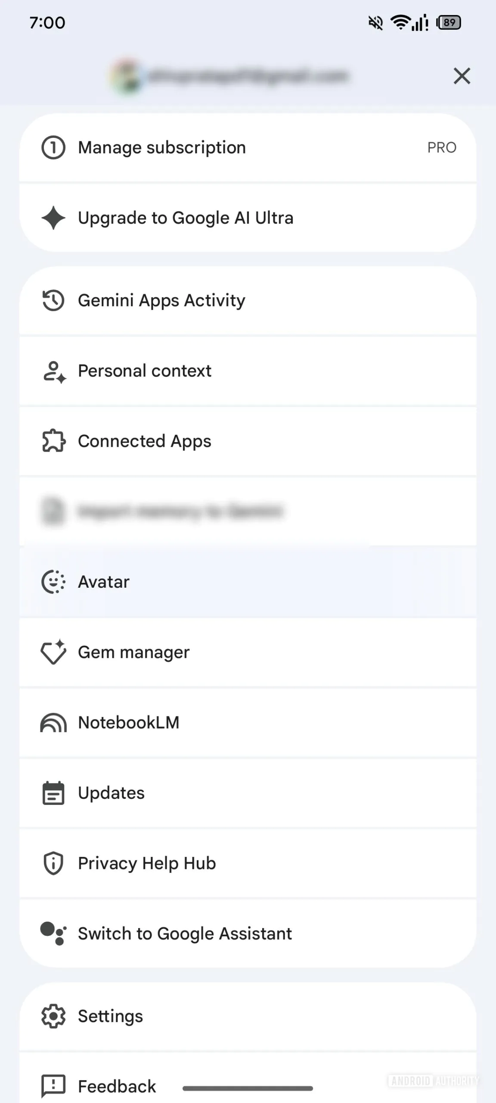This screenshot has height=1103, width=496.
Task: Tap the Avatar face icon
Action: tap(53, 582)
